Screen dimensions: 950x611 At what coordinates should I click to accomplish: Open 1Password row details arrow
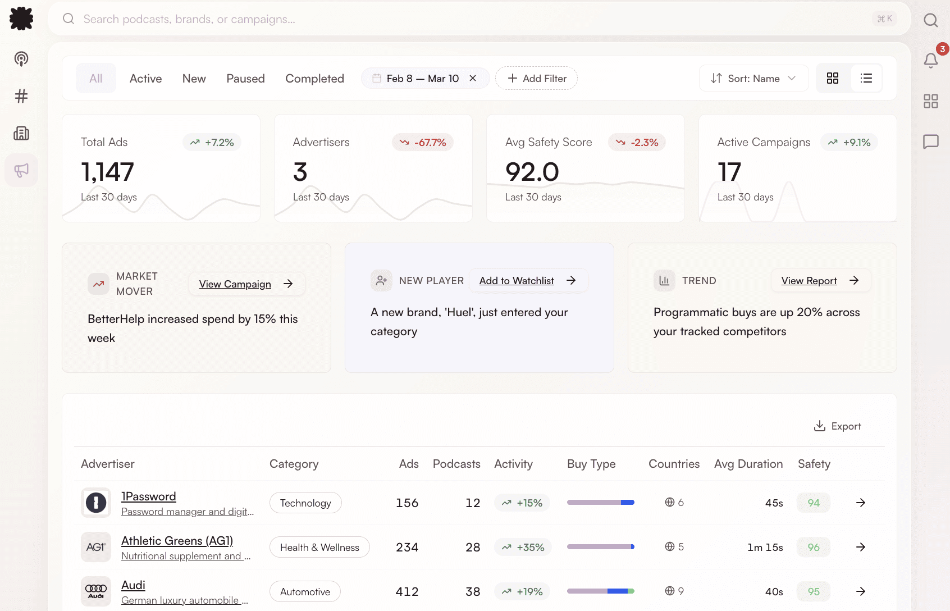(x=861, y=503)
